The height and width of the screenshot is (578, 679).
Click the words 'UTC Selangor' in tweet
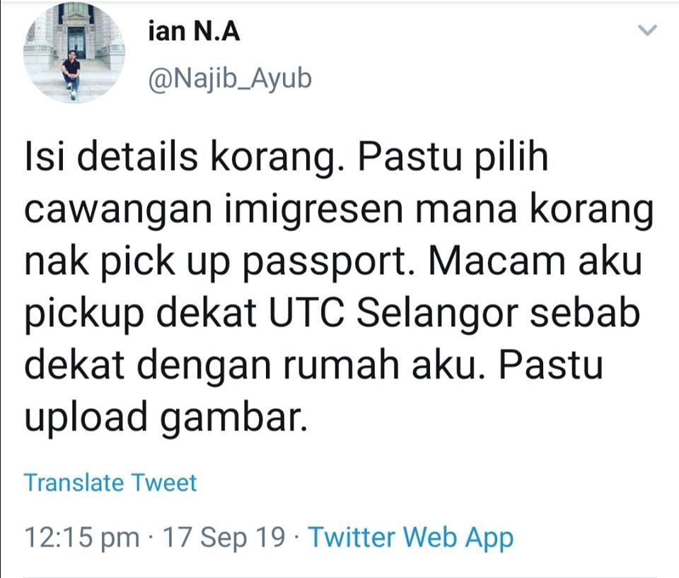click(x=394, y=313)
